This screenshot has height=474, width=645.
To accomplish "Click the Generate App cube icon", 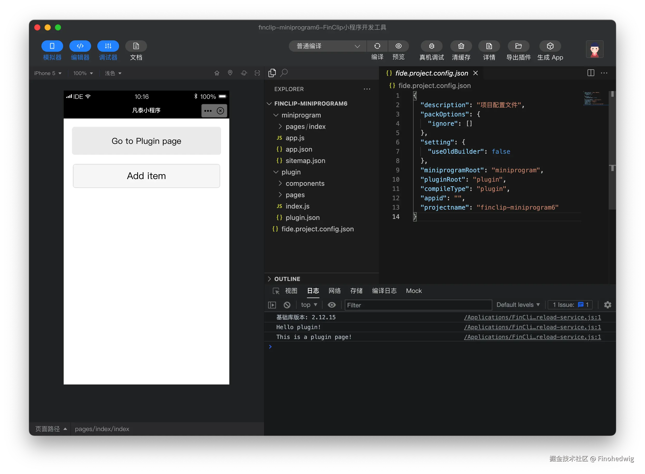I will point(550,46).
